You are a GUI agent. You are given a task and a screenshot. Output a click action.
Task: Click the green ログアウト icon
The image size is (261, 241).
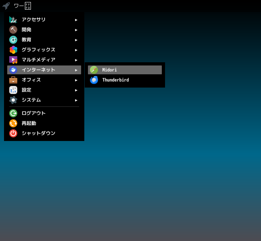click(x=13, y=113)
